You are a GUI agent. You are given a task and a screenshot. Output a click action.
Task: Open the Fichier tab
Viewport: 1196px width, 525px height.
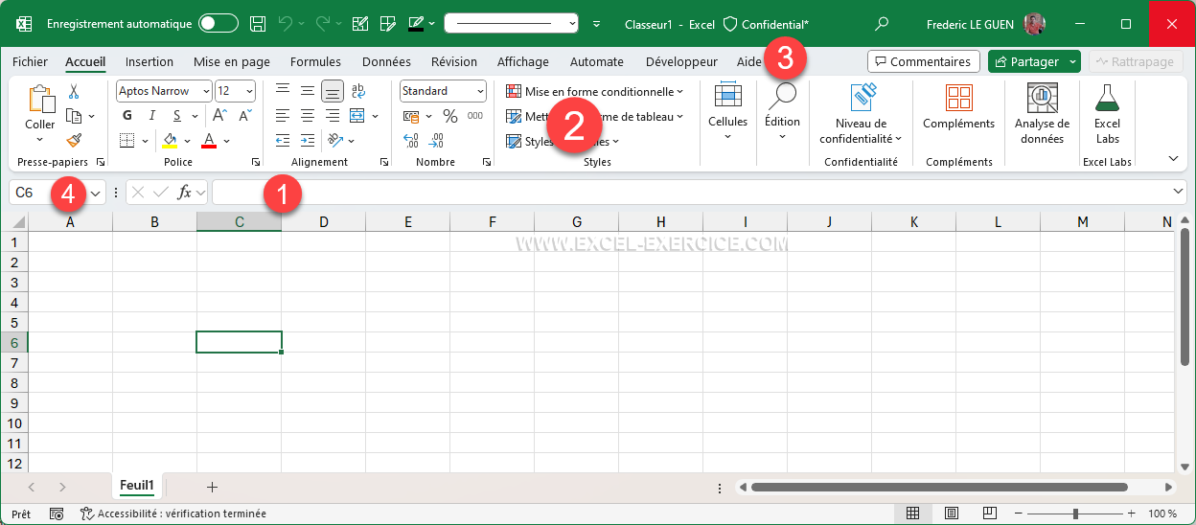30,61
